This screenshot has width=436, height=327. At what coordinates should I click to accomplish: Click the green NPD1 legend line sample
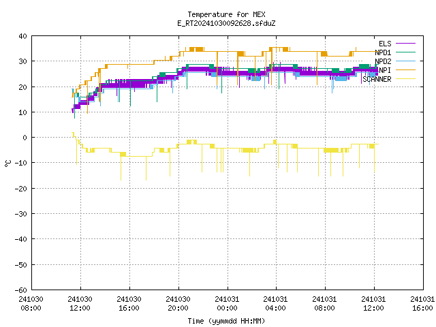click(x=405, y=52)
